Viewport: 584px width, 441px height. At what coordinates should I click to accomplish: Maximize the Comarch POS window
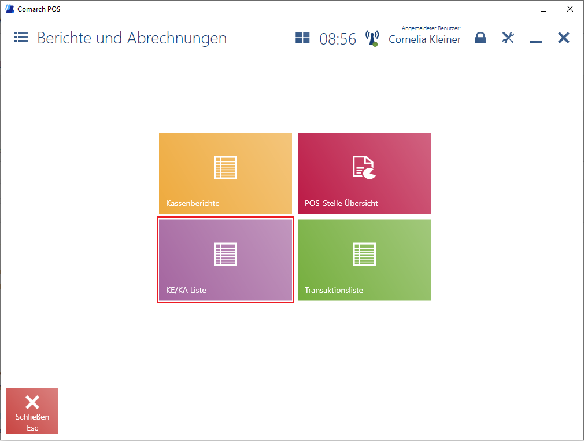(544, 9)
